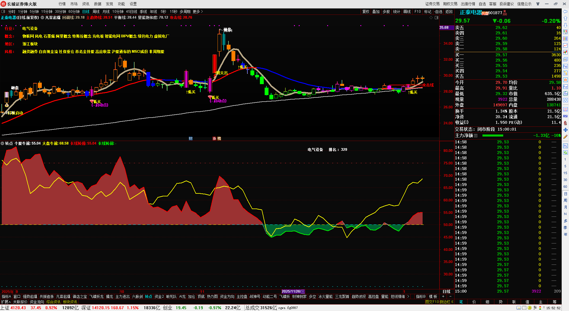Zoom out chart with the minus button

[x=450, y=296]
